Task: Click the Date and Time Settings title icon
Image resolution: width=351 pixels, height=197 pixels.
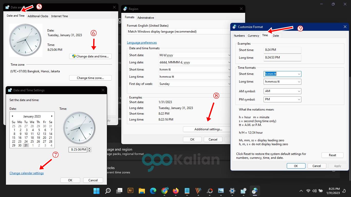Action: pyautogui.click(x=10, y=90)
